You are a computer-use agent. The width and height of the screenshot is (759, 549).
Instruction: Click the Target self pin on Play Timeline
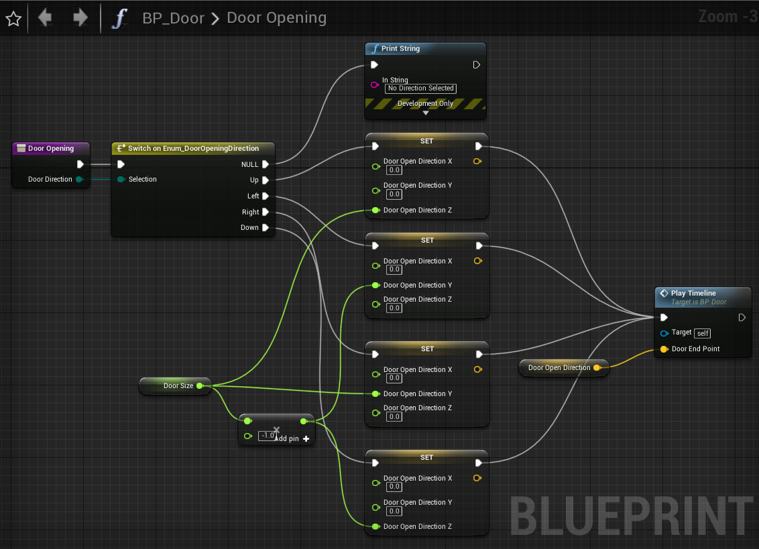click(x=664, y=333)
